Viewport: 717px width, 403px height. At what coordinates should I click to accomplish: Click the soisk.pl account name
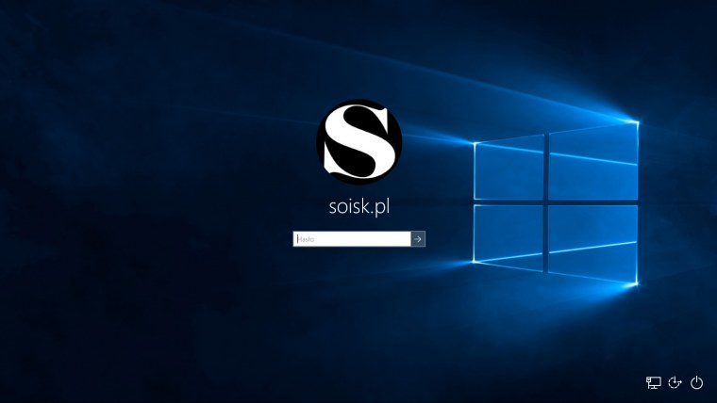(358, 209)
